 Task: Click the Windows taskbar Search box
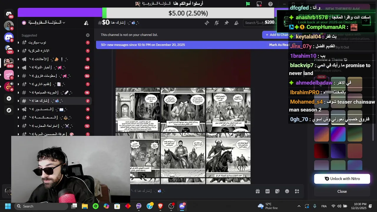pyautogui.click(x=41, y=206)
